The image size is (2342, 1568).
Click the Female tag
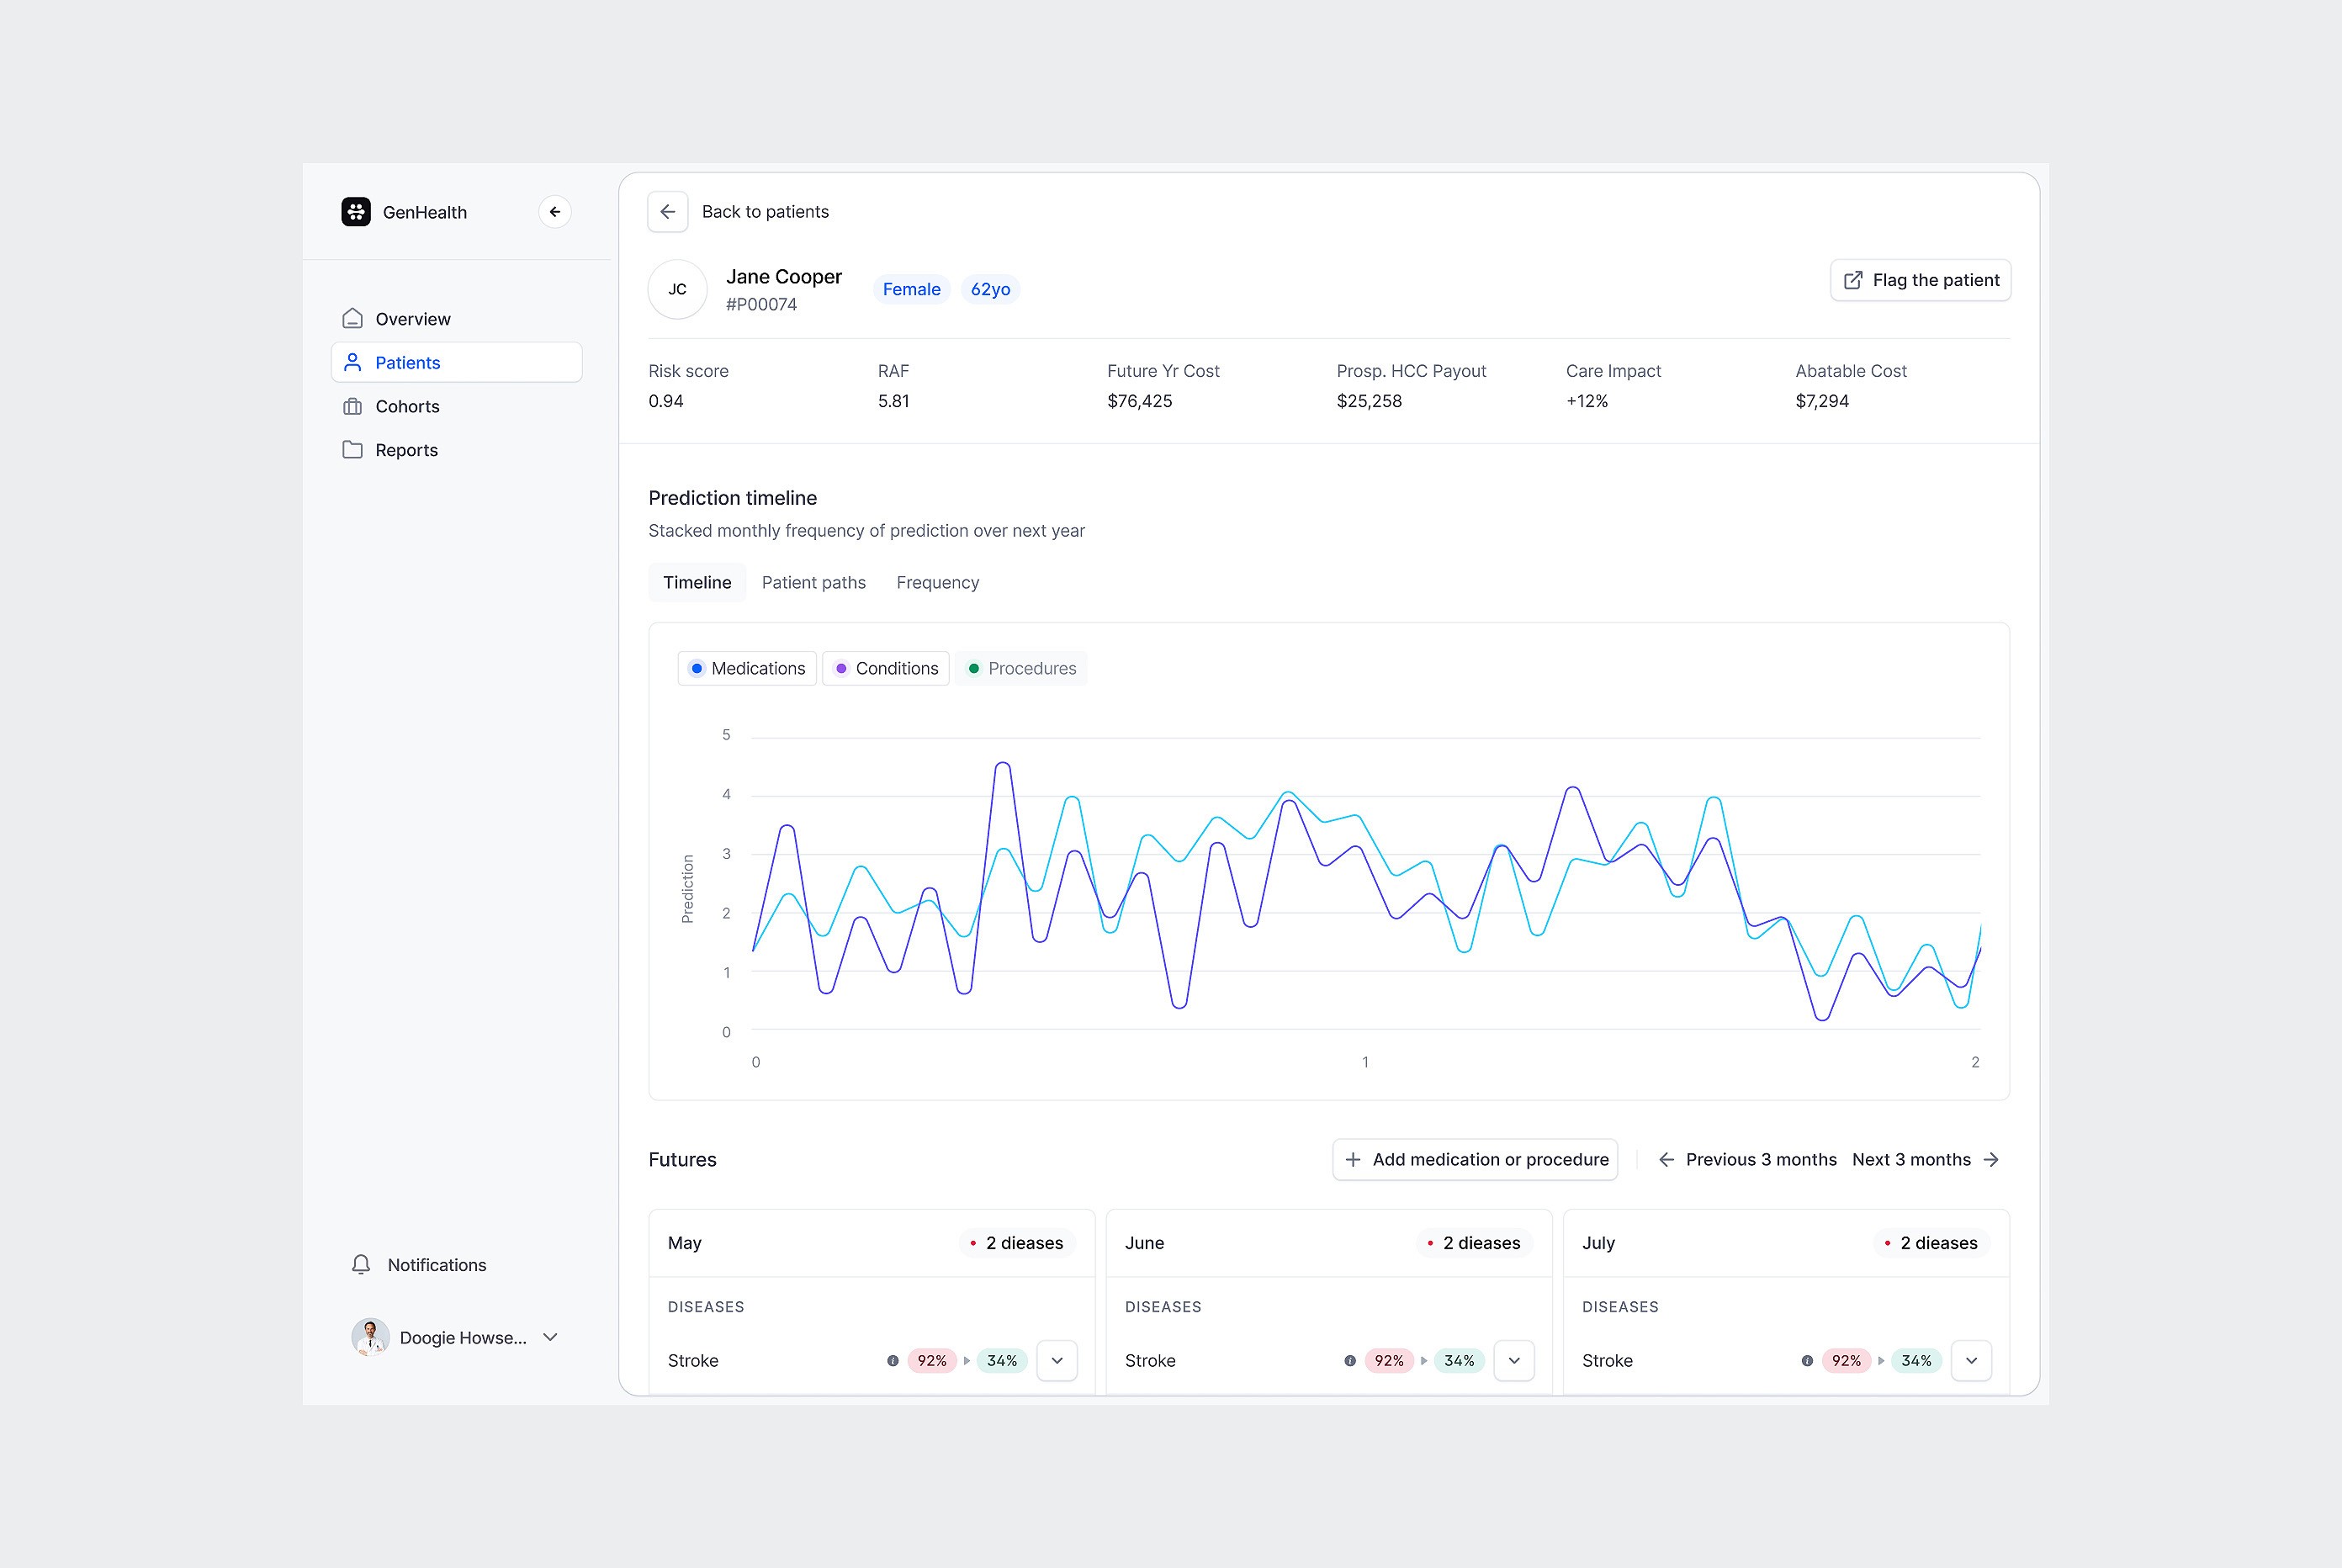(x=911, y=289)
